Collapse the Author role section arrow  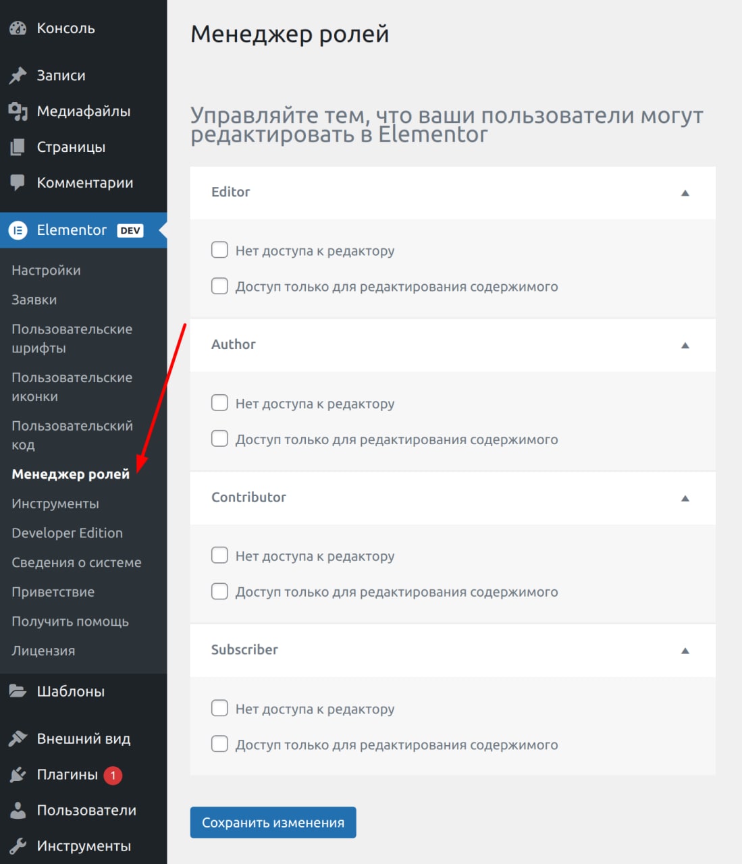point(685,346)
